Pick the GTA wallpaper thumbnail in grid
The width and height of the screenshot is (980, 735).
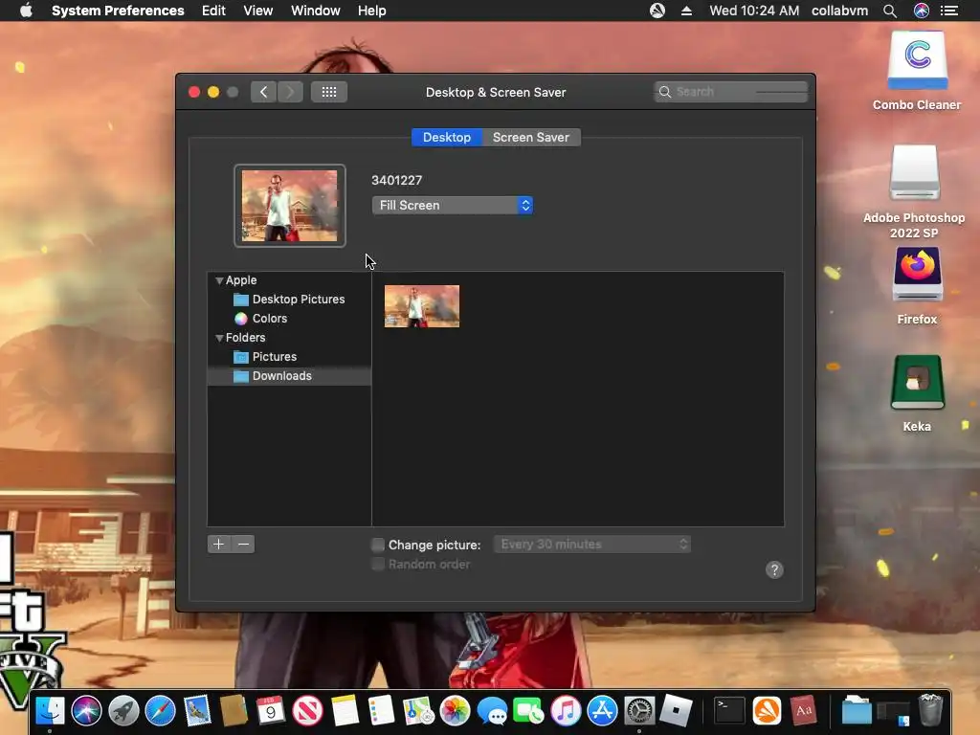[422, 306]
